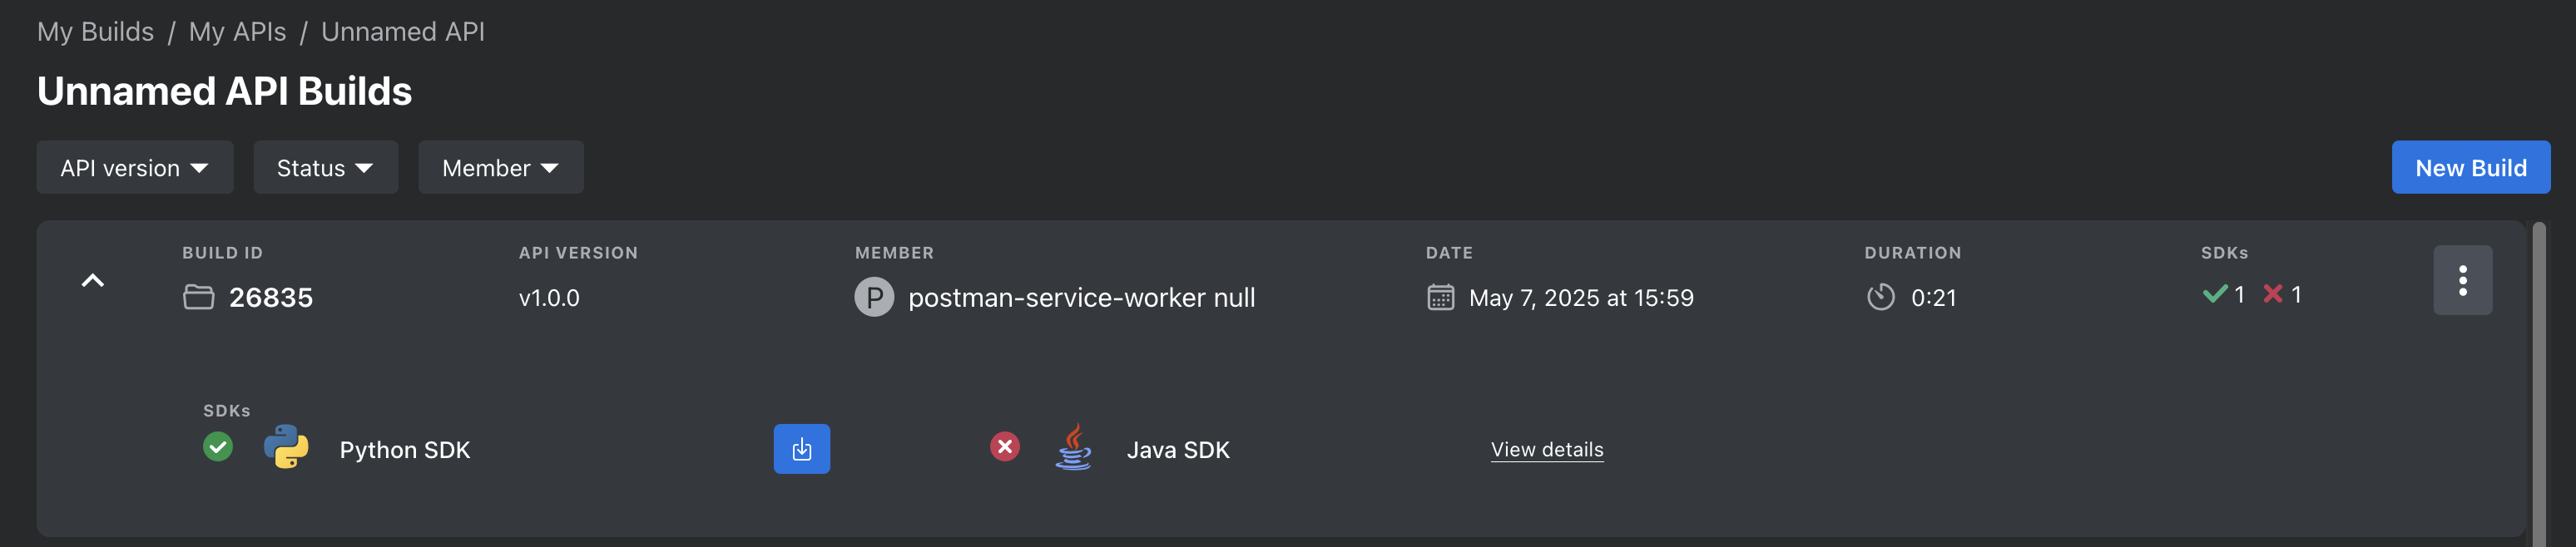2576x547 pixels.
Task: Click the red X count in SDKs column
Action: tap(2283, 294)
